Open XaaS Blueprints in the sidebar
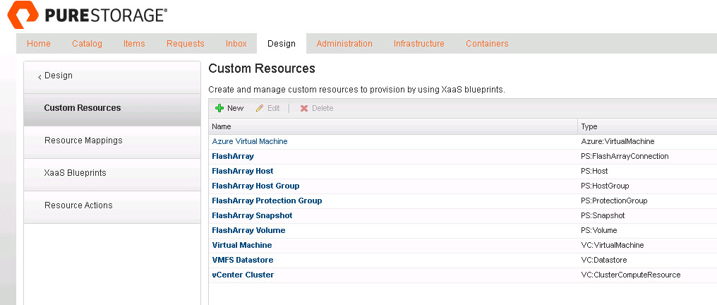Screen dimensions: 717x305 tap(112, 174)
